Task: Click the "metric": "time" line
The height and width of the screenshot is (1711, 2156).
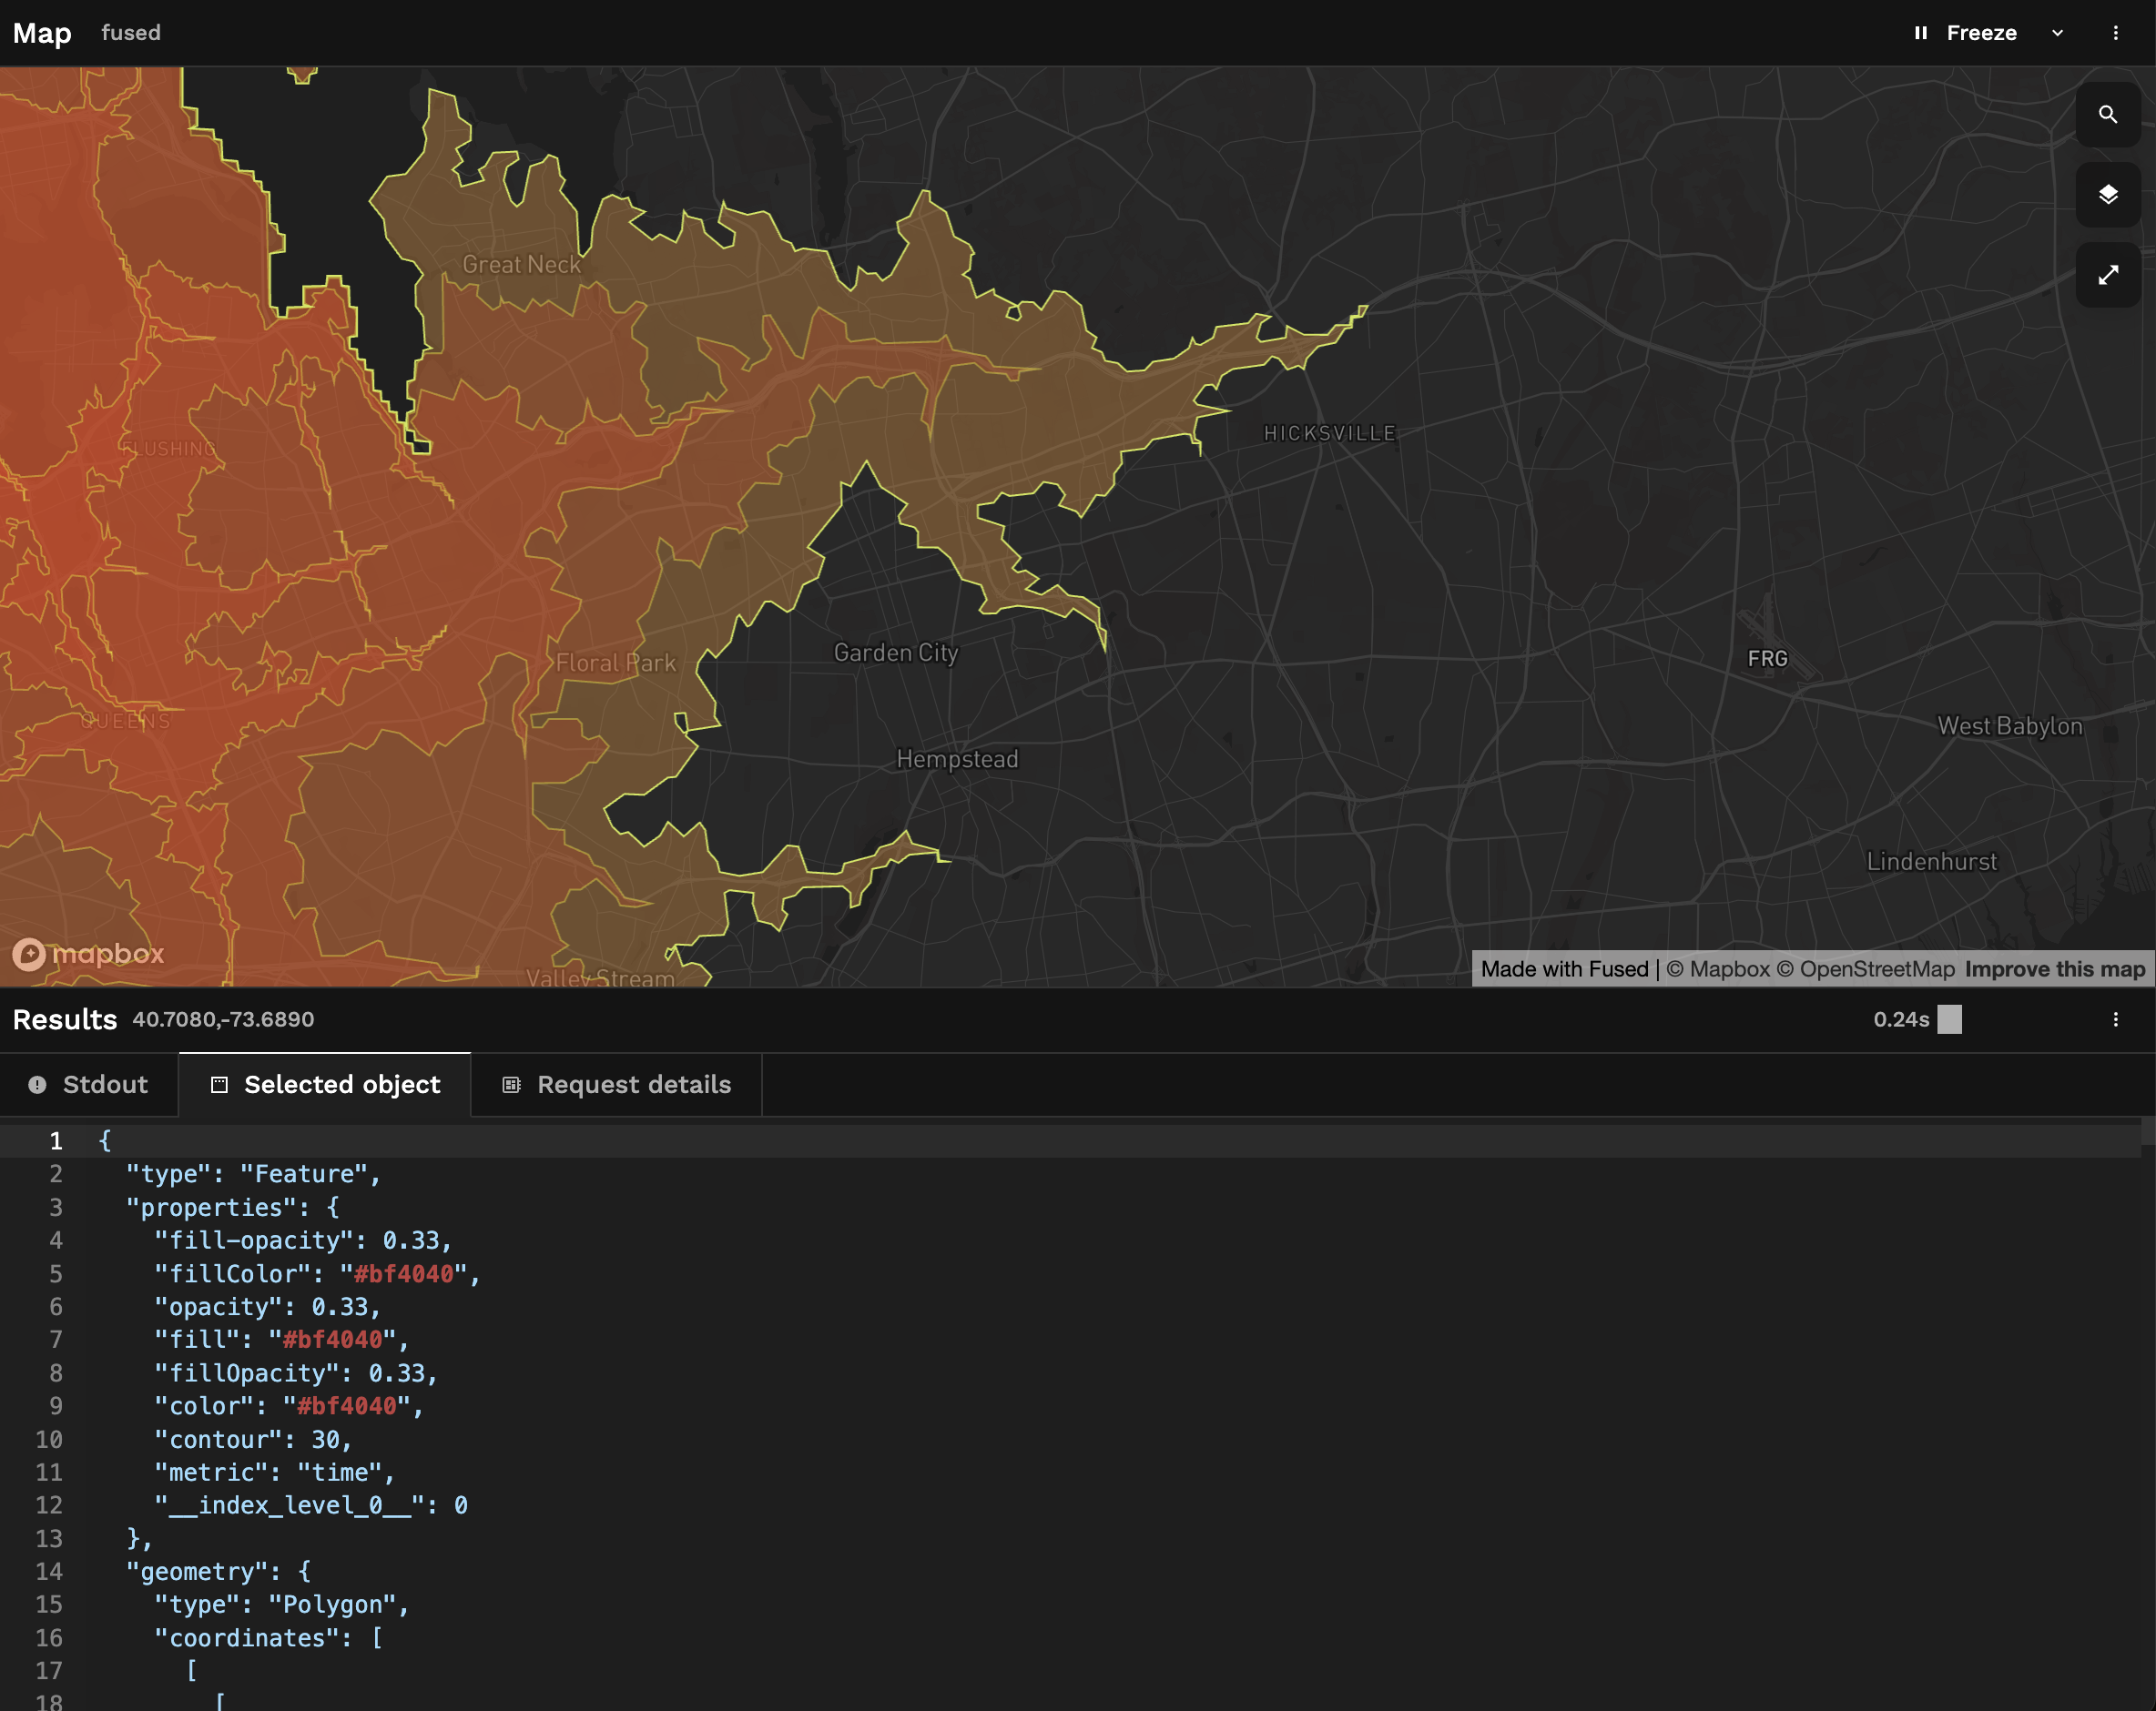Action: click(x=275, y=1473)
